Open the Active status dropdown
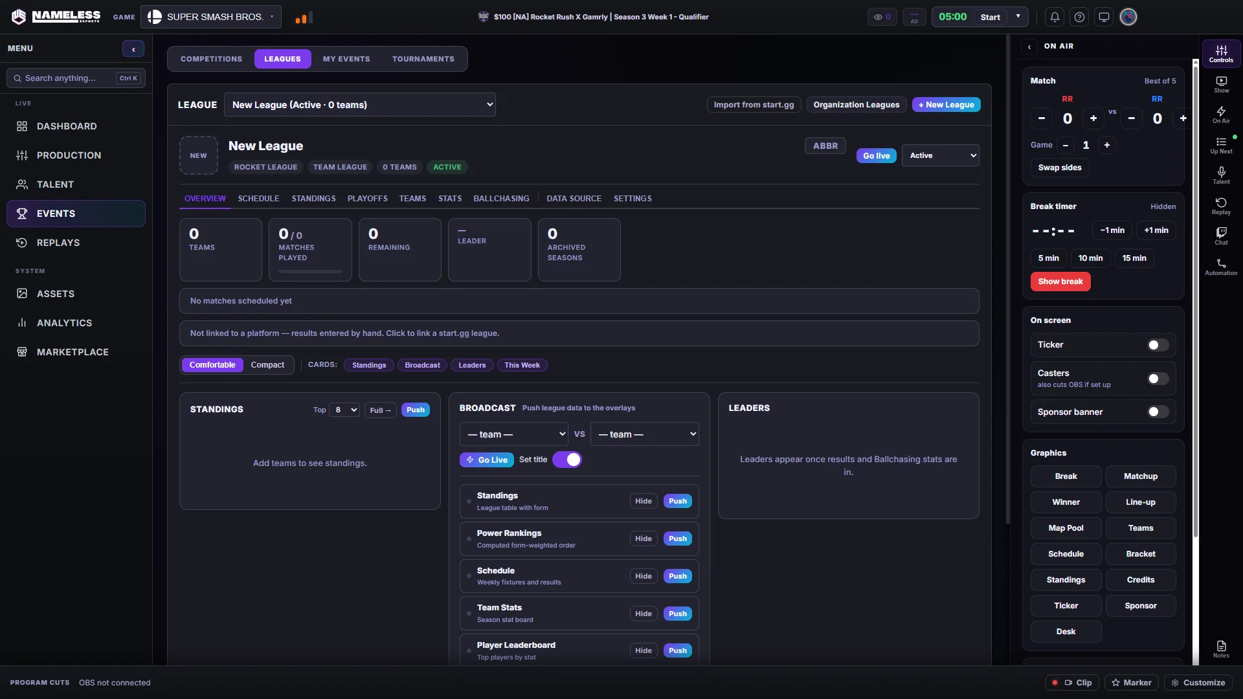The width and height of the screenshot is (1243, 699). point(940,155)
